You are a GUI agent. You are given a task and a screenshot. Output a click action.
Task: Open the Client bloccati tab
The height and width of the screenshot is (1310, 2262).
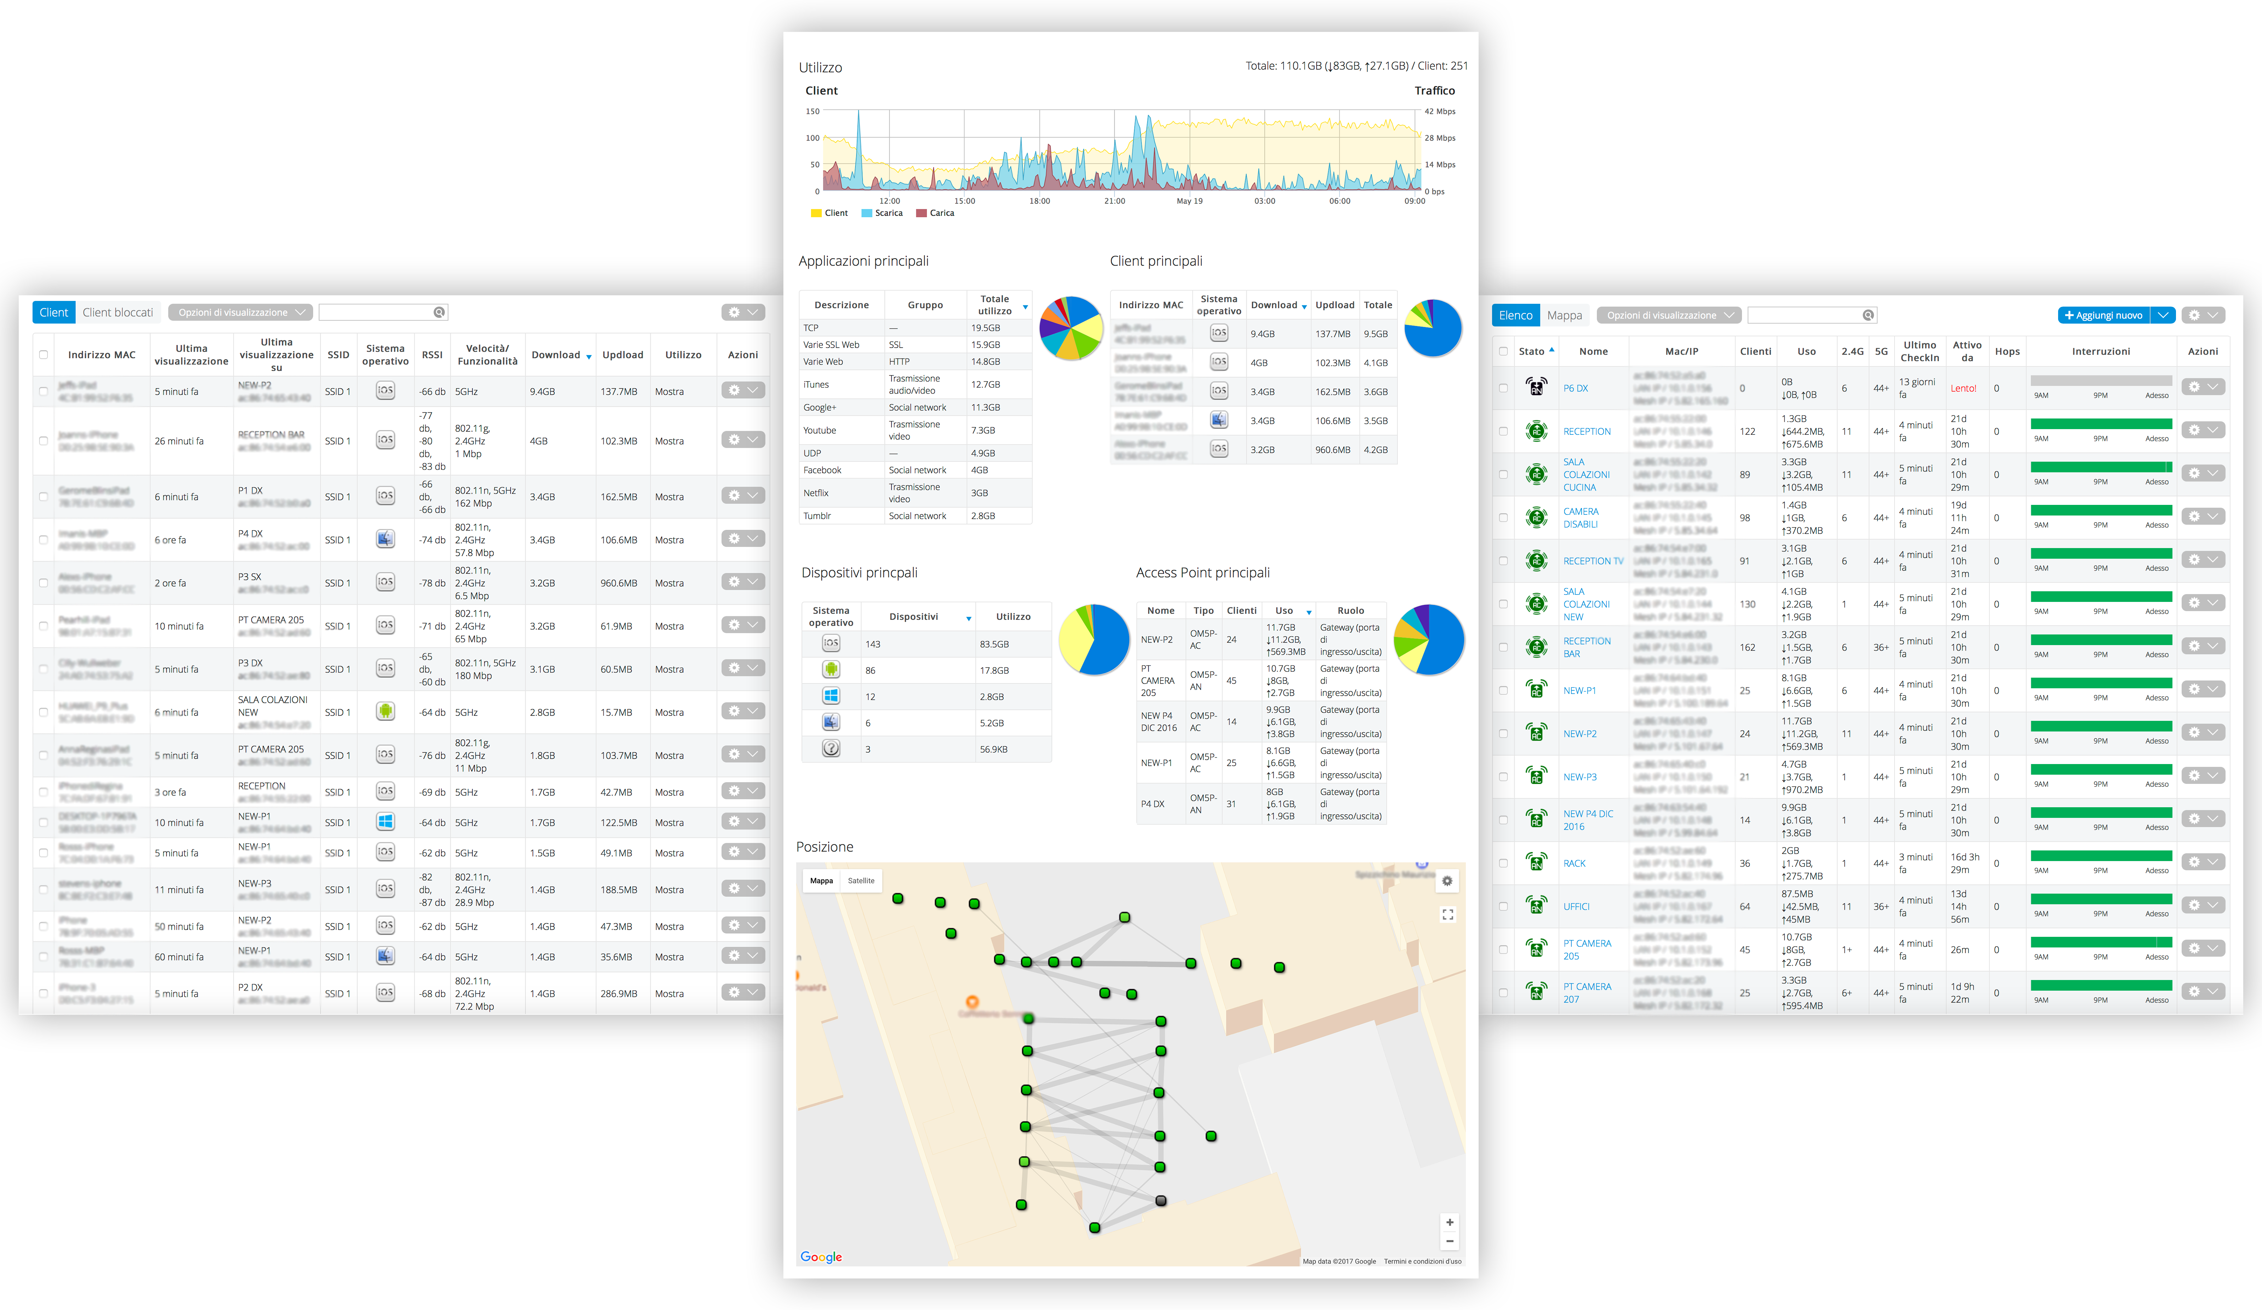pos(118,313)
